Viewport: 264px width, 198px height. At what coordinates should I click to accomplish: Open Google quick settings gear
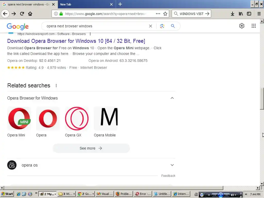point(242,26)
